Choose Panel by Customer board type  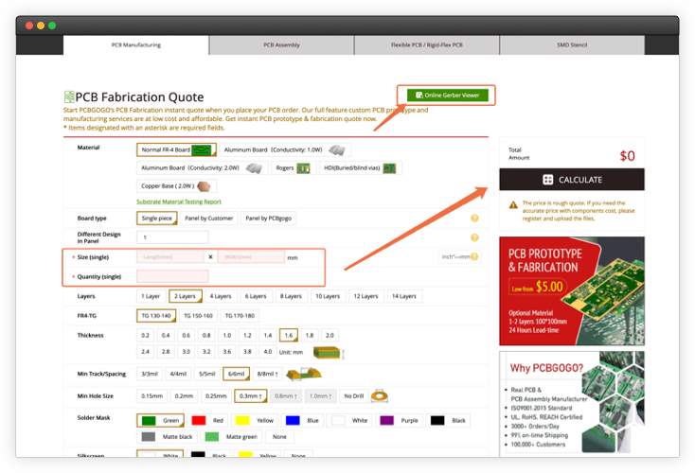point(208,219)
